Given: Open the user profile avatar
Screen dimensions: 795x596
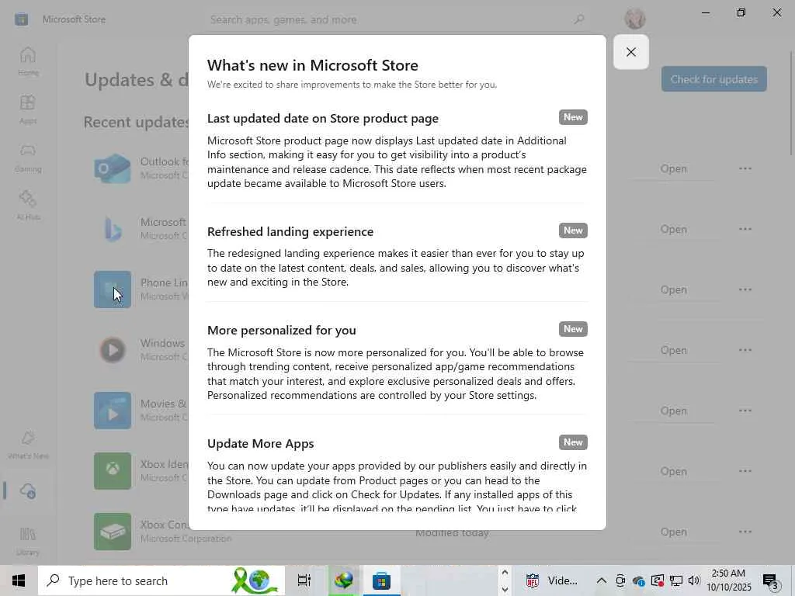Looking at the screenshot, I should [x=635, y=19].
